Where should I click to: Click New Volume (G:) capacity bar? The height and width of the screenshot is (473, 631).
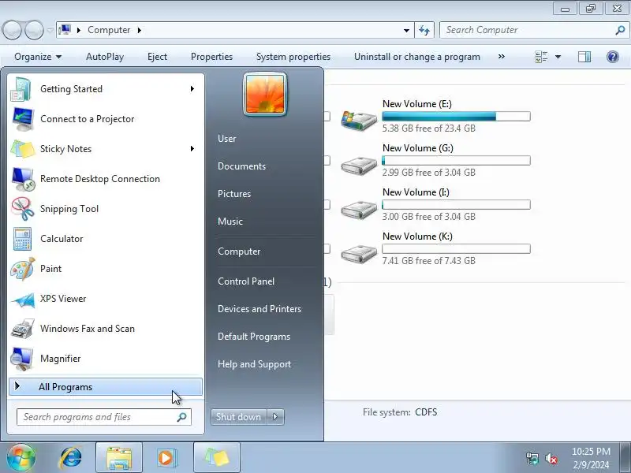click(x=456, y=161)
